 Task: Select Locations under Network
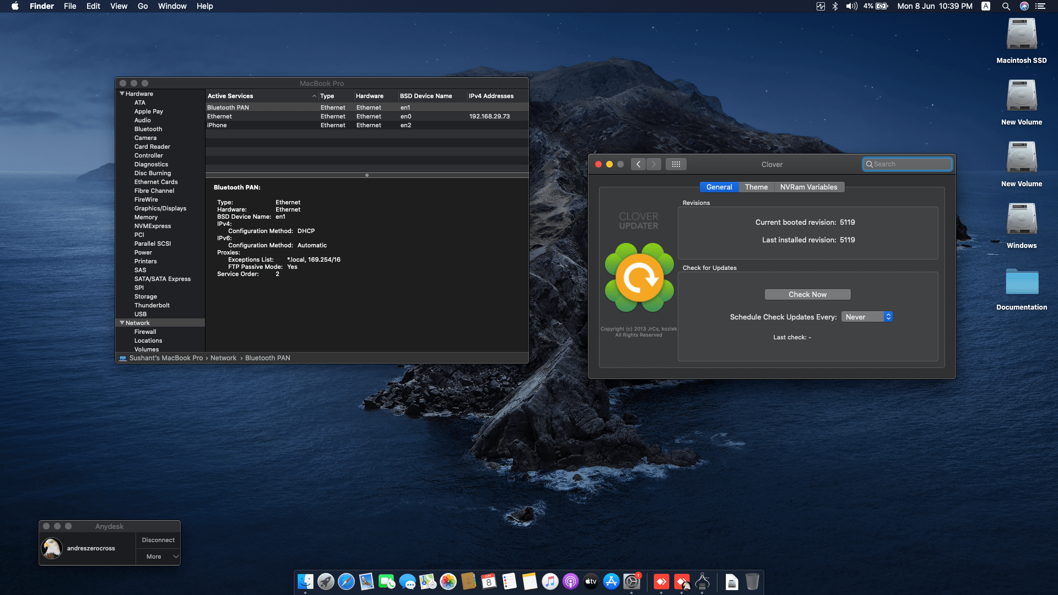(148, 340)
